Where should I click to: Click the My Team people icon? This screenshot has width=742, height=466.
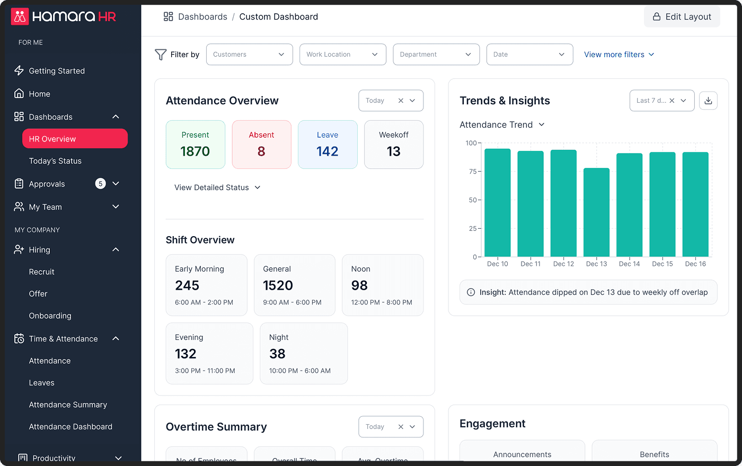click(x=19, y=207)
